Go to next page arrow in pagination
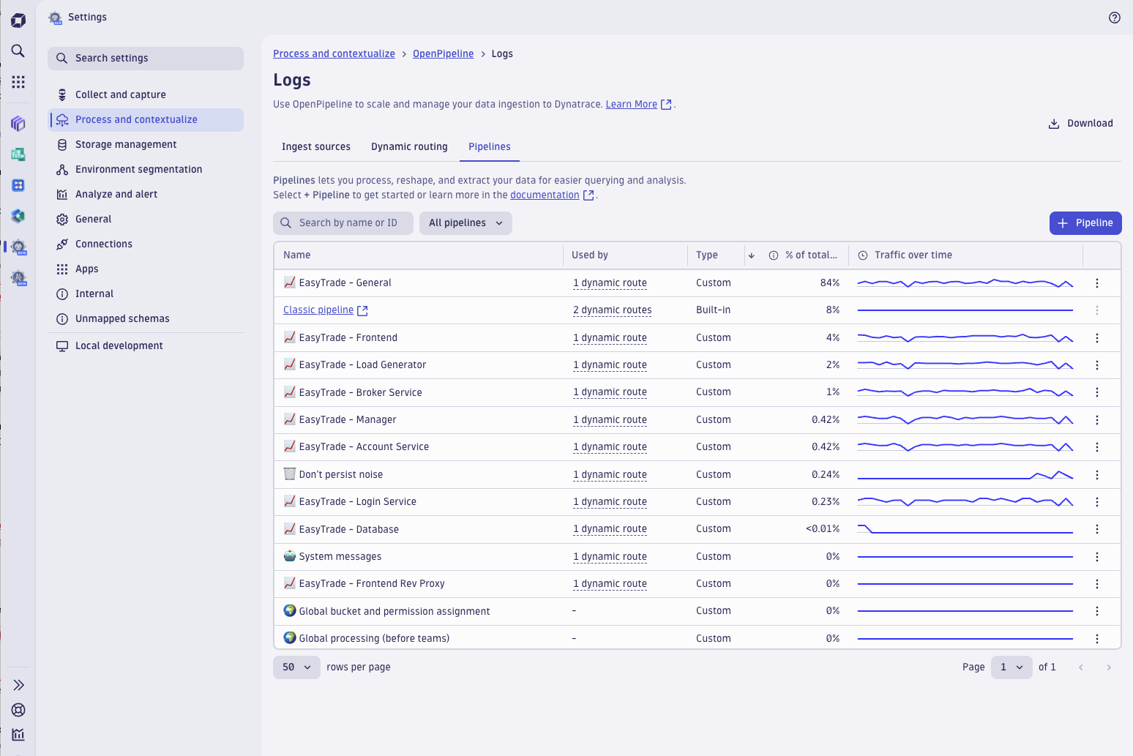Screen dimensions: 1133x756 tap(1109, 667)
